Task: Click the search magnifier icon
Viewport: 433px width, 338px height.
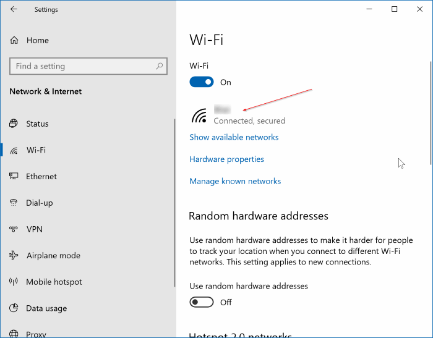Action: [x=160, y=66]
